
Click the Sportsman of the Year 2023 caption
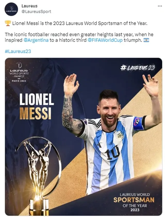coord(134,202)
